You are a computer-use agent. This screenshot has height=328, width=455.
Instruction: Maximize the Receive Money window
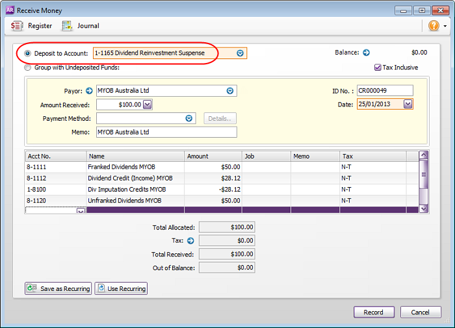422,10
